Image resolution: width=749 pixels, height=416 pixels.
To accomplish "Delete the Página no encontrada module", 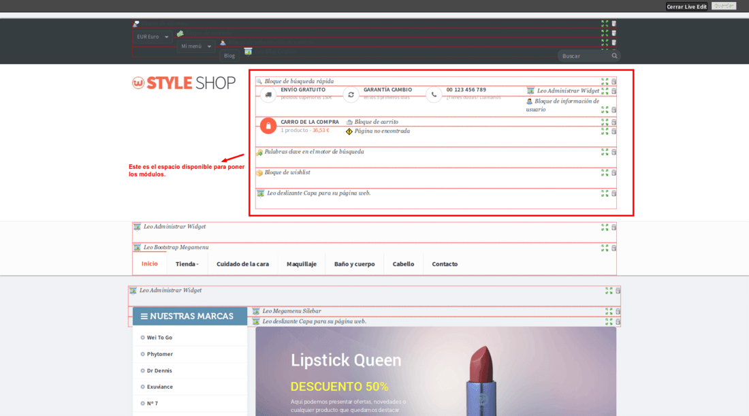I will coord(614,131).
